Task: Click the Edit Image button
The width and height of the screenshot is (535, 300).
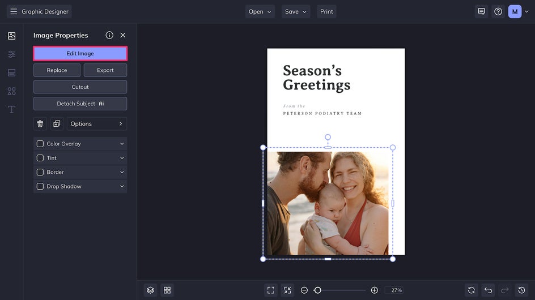Action: coord(80,54)
